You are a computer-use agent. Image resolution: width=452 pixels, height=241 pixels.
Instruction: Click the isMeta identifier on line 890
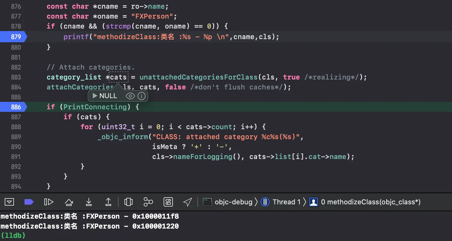click(165, 147)
